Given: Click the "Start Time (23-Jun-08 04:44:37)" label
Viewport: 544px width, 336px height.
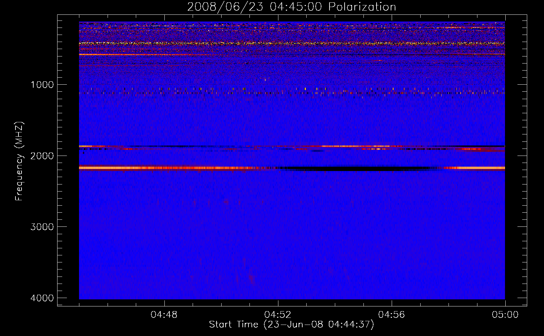Looking at the screenshot, I should [x=292, y=325].
